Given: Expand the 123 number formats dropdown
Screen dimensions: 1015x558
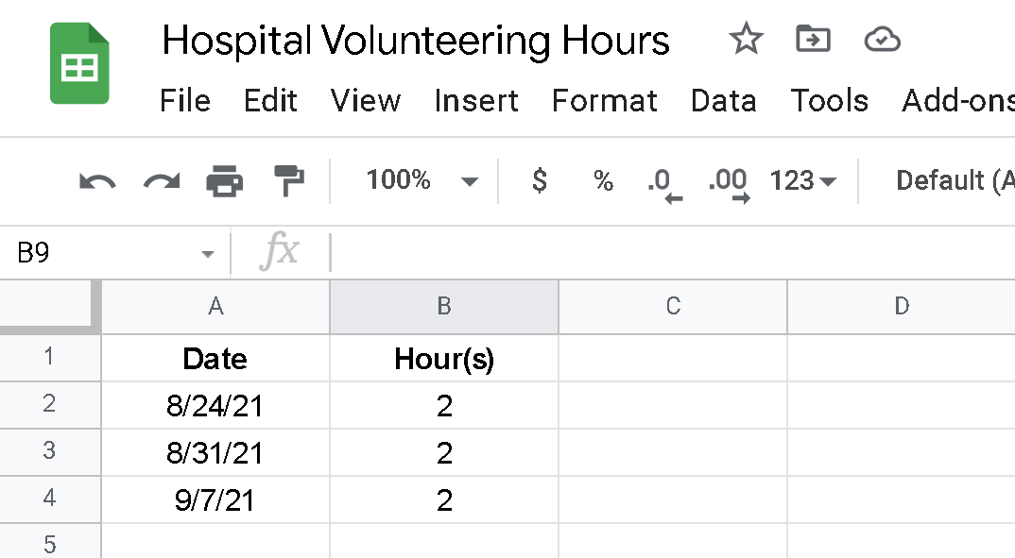Looking at the screenshot, I should coord(803,180).
